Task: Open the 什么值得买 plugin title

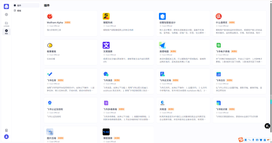Action: click(222, 23)
